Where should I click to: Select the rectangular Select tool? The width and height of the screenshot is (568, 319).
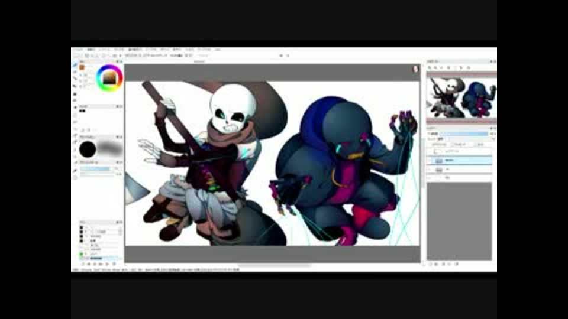[75, 115]
